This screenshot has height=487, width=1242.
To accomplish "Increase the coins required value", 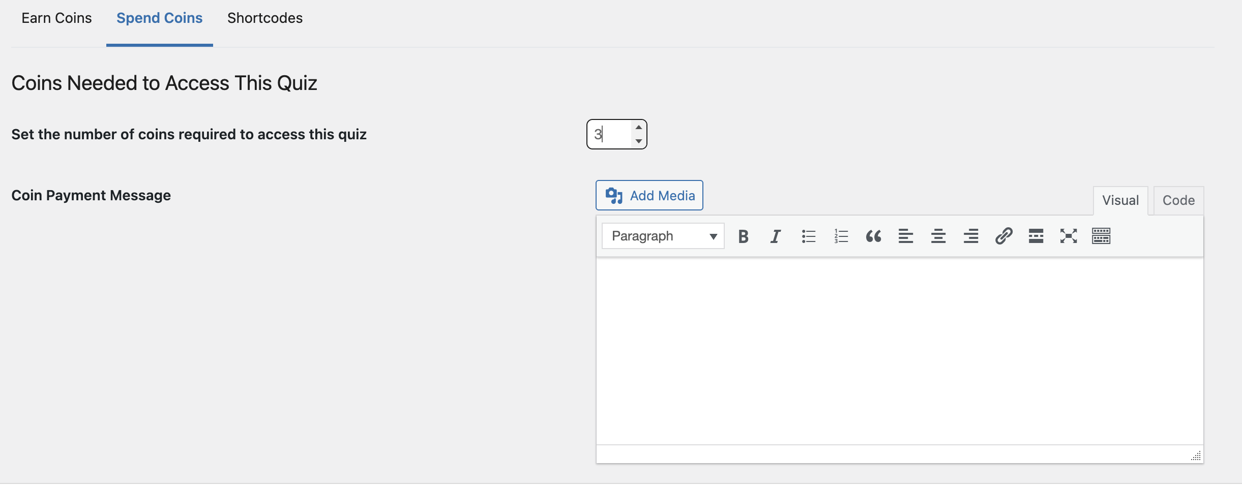I will [x=639, y=127].
